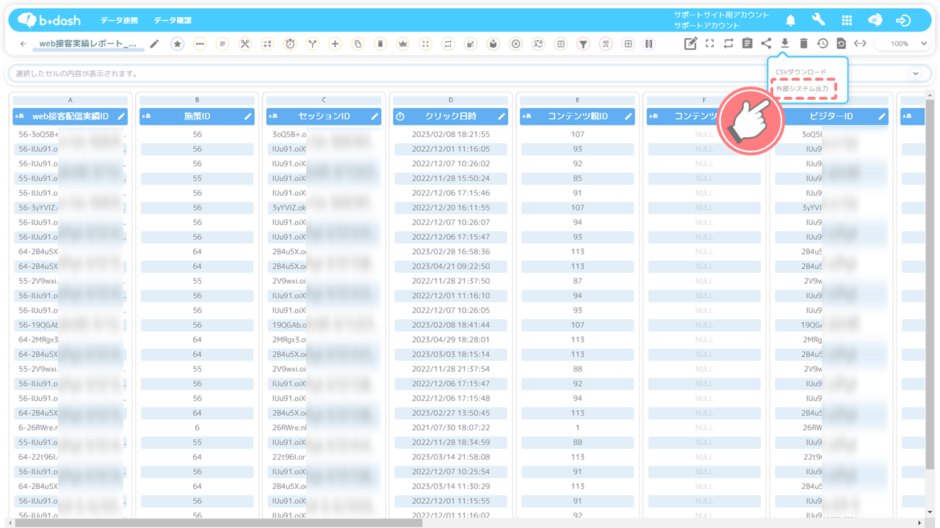Click the file restore icon

(841, 43)
